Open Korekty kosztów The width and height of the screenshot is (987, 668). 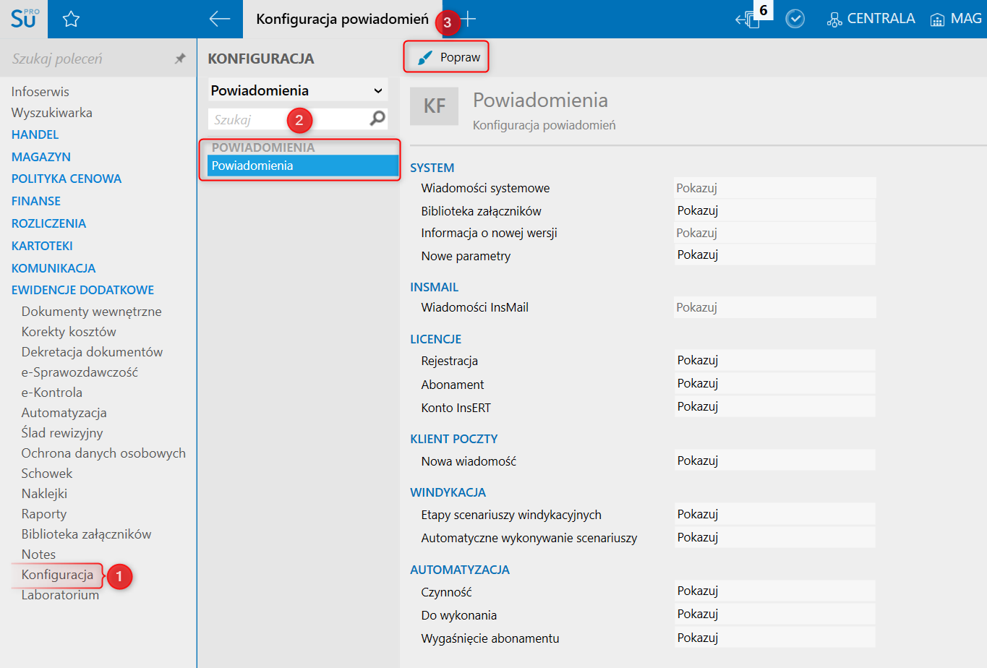click(x=69, y=332)
